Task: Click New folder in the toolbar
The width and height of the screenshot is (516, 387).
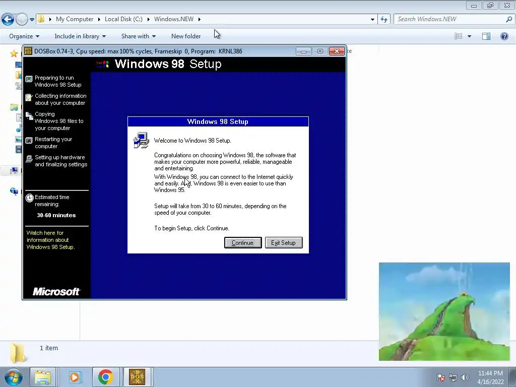Action: click(x=186, y=36)
